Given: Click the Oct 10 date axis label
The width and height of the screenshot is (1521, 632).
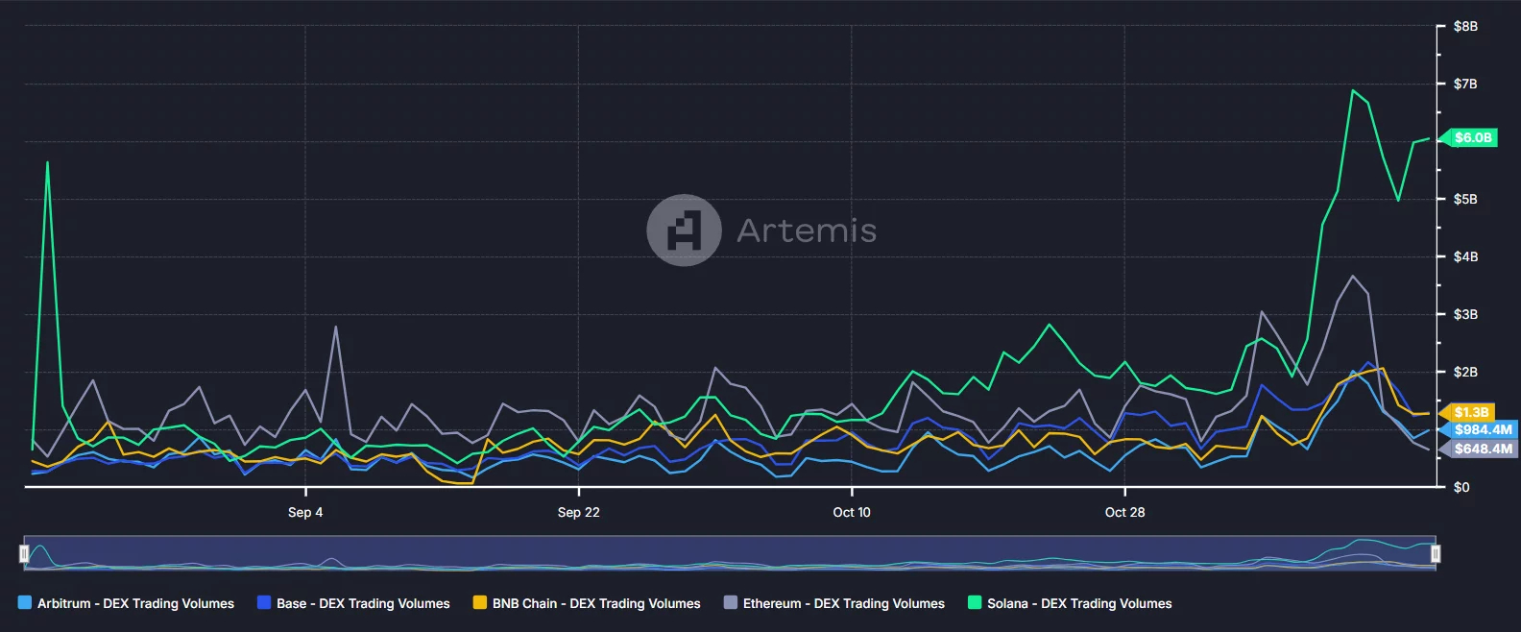Looking at the screenshot, I should click(x=852, y=512).
